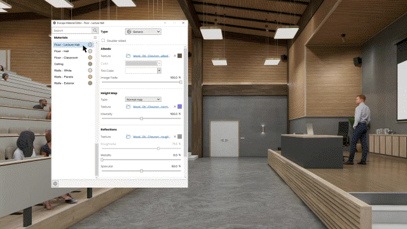The image size is (407, 229).
Task: Click the search magnifier icon
Action: (95, 31)
